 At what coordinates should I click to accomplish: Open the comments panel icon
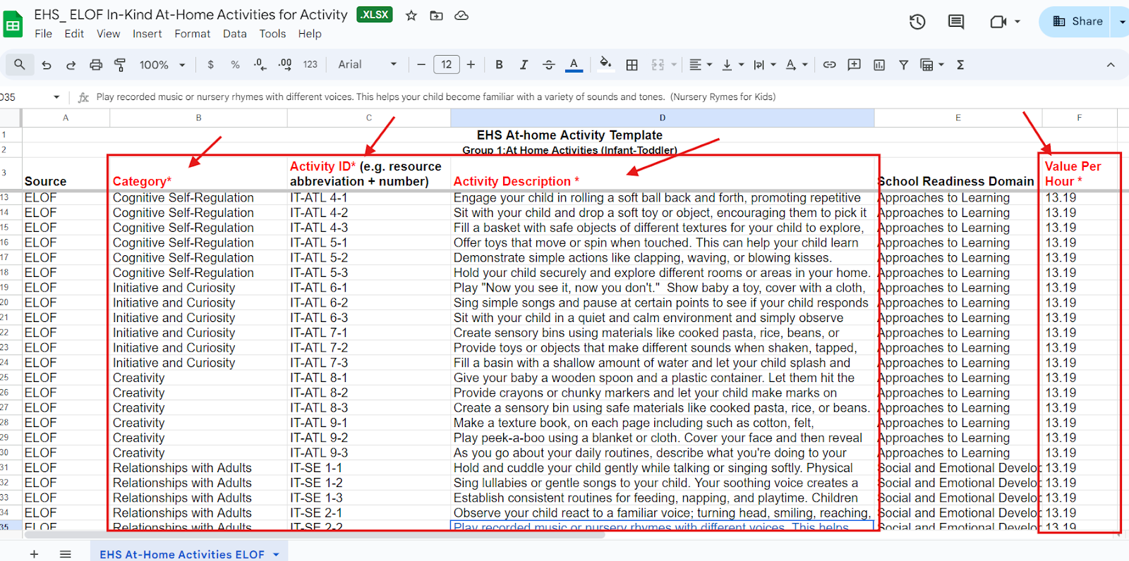tap(956, 22)
